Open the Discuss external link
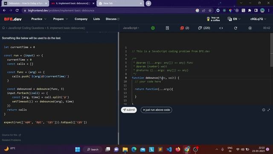 pyautogui.click(x=113, y=19)
